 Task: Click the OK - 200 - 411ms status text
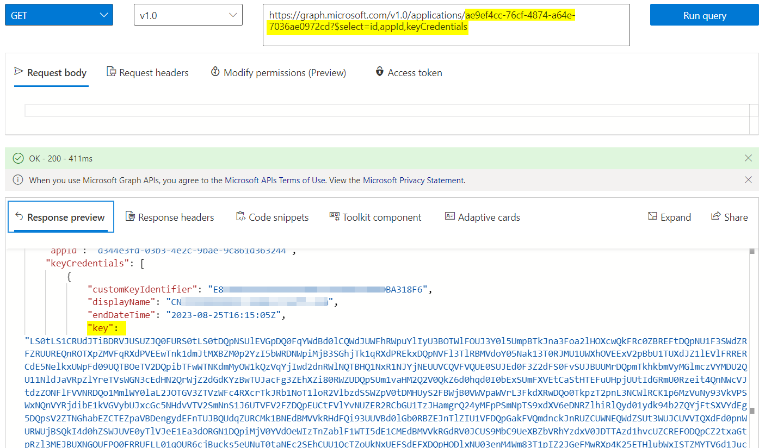click(x=61, y=159)
